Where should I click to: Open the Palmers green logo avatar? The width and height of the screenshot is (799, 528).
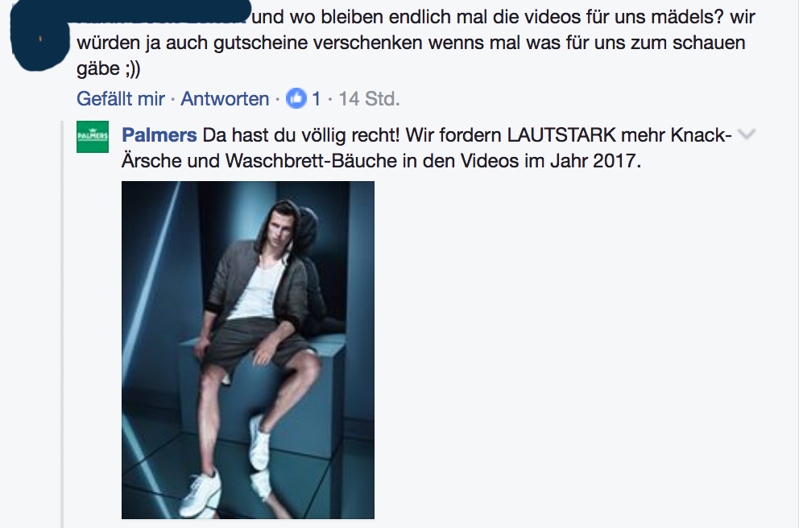93,137
